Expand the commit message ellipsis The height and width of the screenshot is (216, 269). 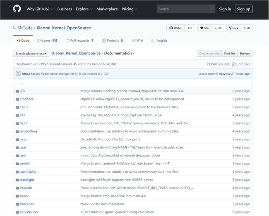pyautogui.click(x=106, y=74)
